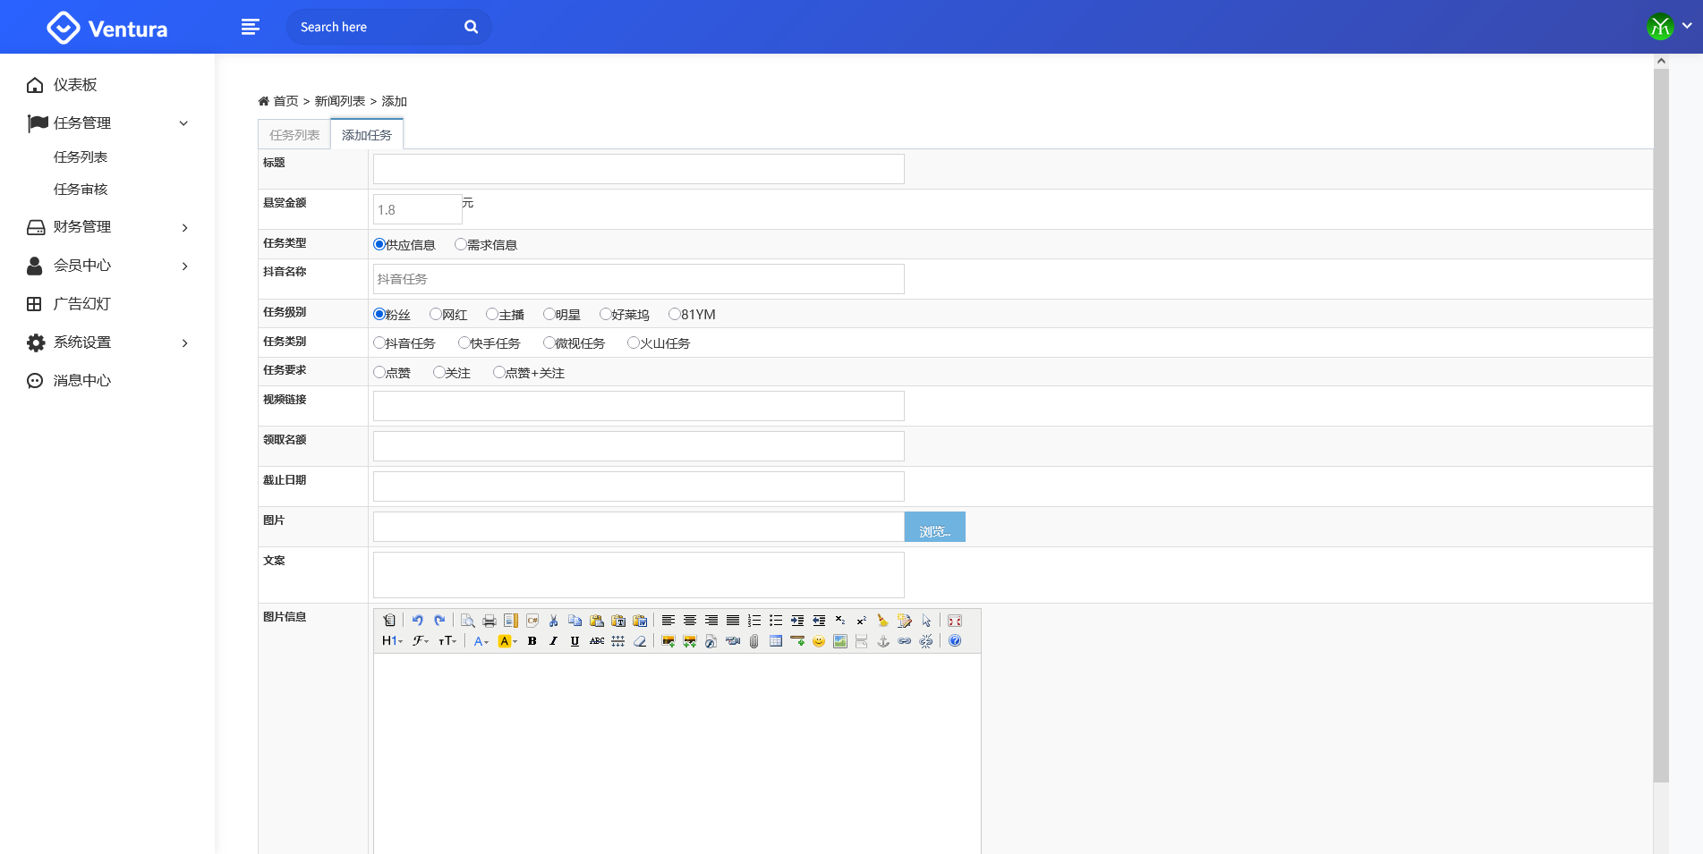Go to 新闻列表 breadcrumb link
The width and height of the screenshot is (1703, 854).
coord(340,101)
